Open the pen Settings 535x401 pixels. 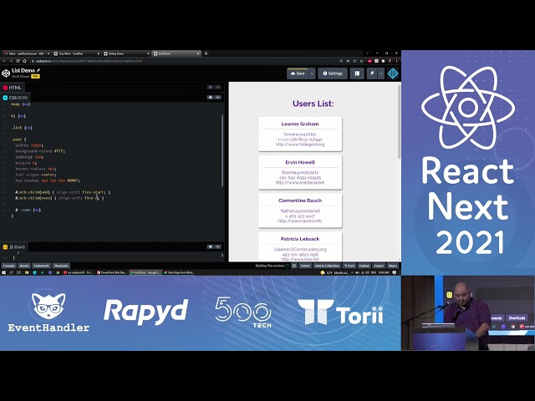333,74
